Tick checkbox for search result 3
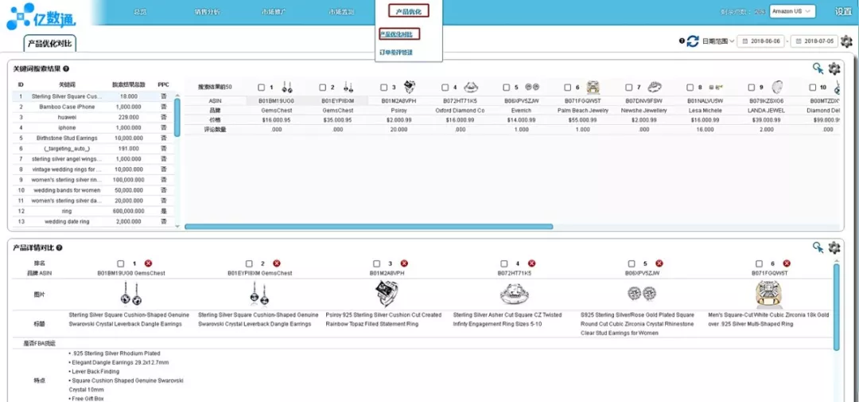Image resolution: width=859 pixels, height=402 pixels. [x=384, y=88]
